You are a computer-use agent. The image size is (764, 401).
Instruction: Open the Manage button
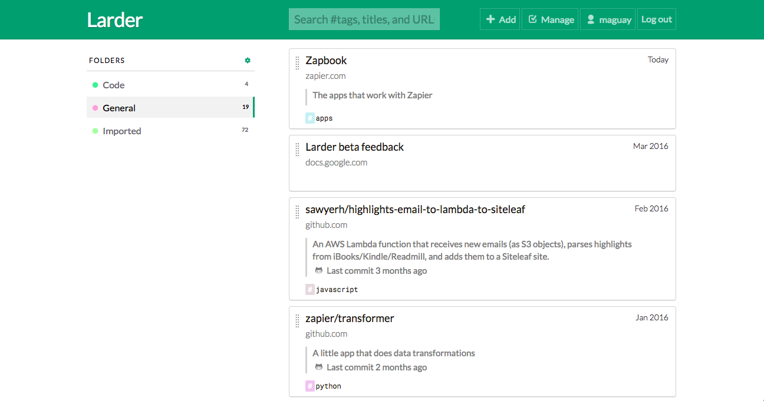(550, 19)
